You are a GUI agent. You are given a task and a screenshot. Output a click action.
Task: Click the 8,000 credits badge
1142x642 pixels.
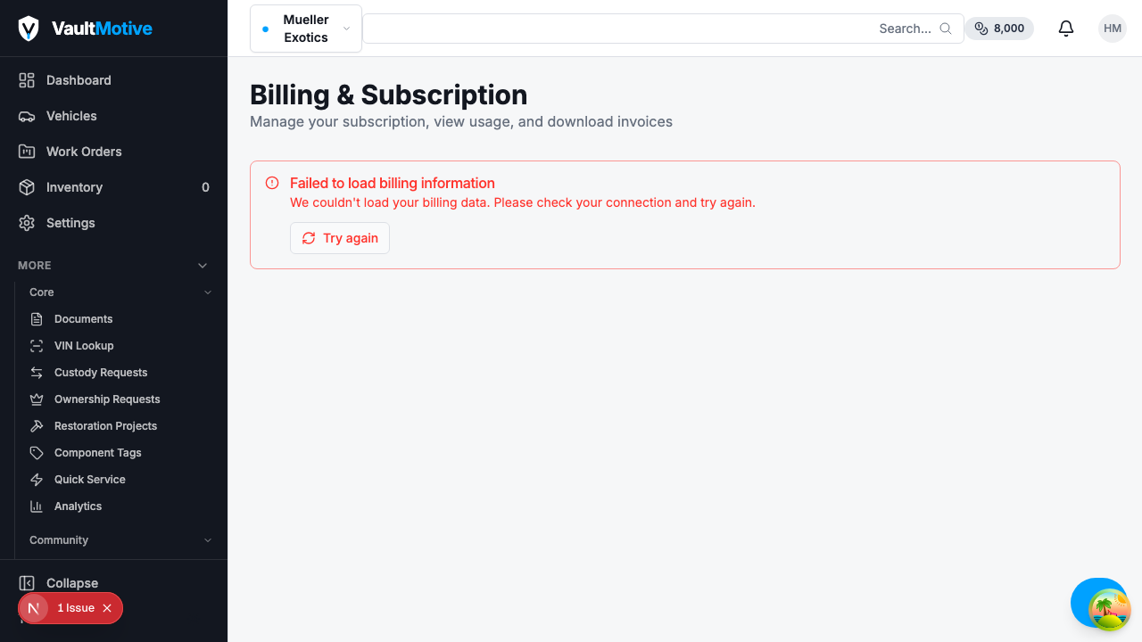999,29
